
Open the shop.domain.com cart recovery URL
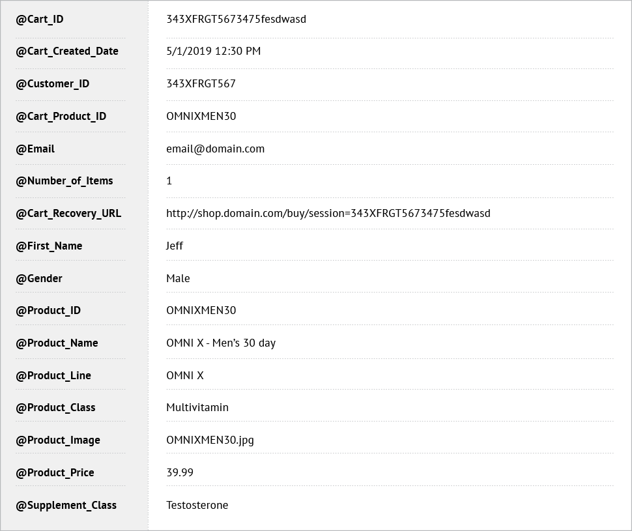[328, 213]
